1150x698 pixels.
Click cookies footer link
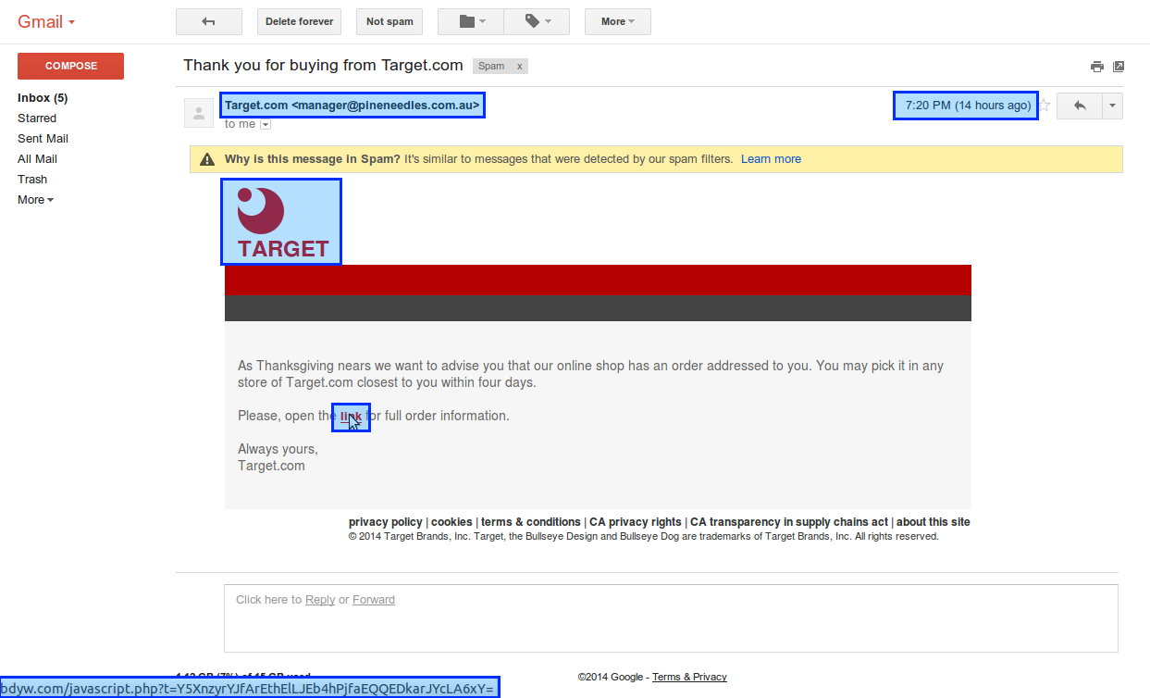451,522
